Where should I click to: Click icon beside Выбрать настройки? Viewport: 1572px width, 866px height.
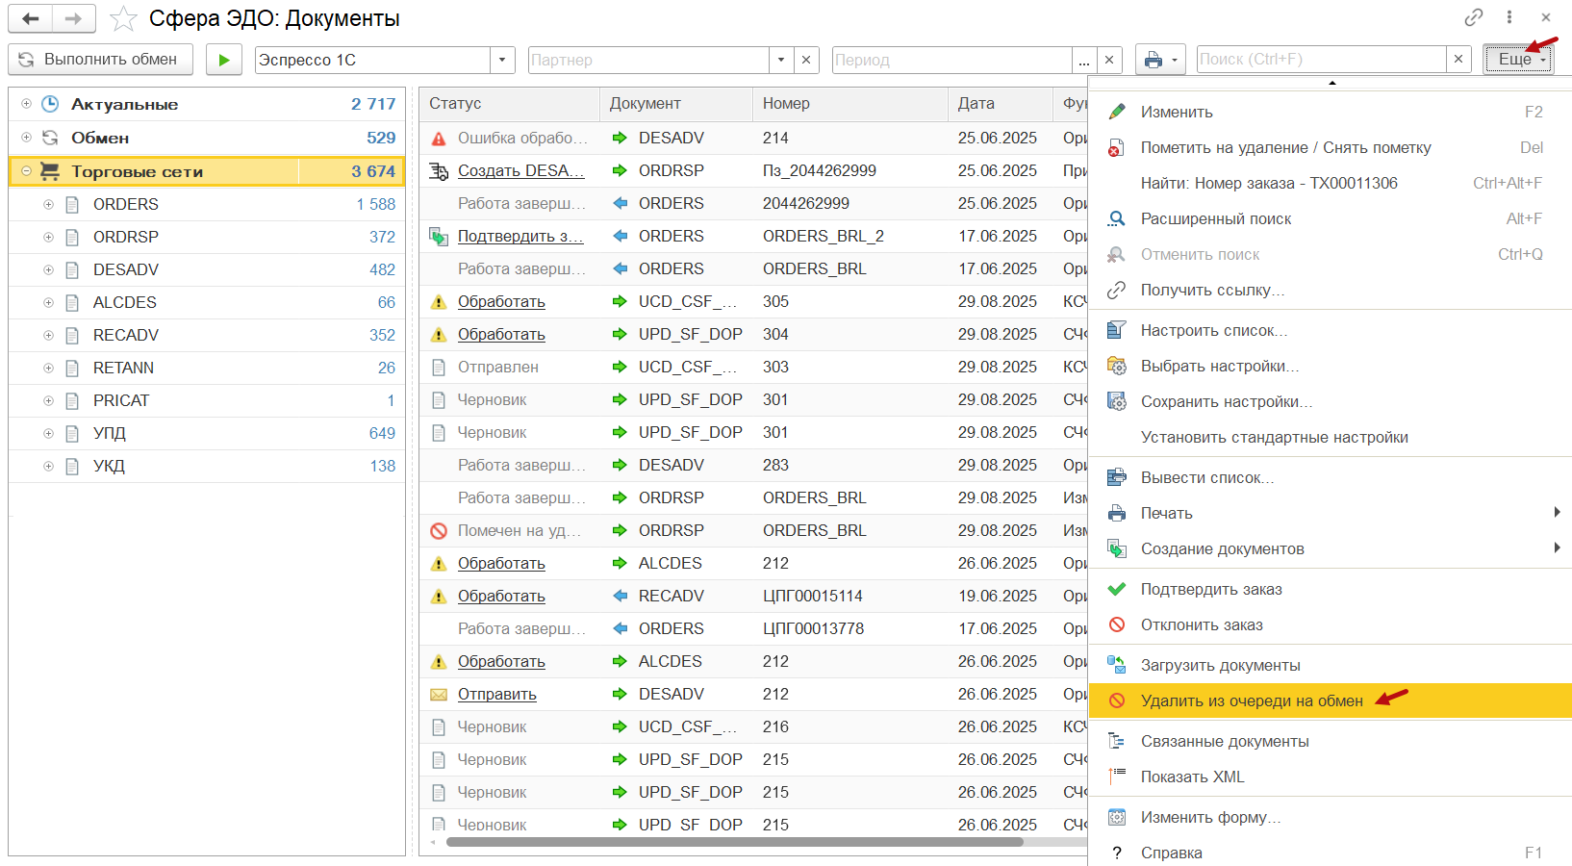pos(1116,366)
